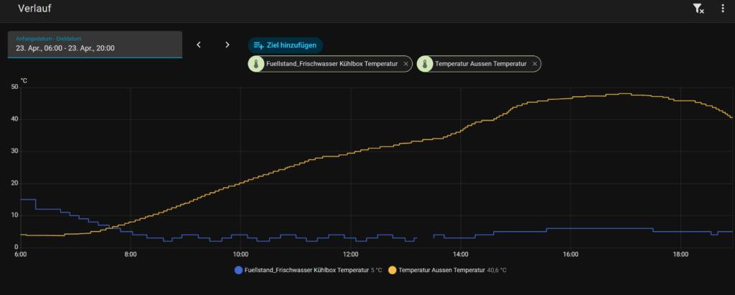Toggle Kühlbox Temperatur series via legend text
The image size is (735, 295).
tap(306, 271)
